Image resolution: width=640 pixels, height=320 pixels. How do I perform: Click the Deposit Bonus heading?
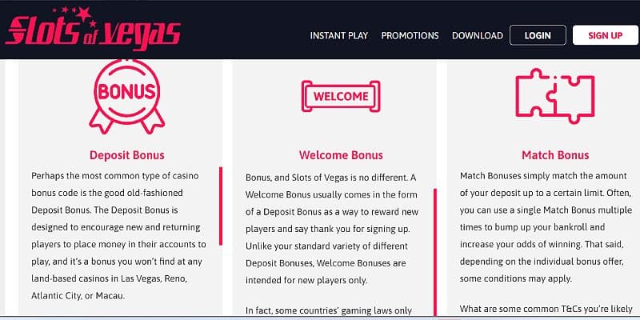[127, 155]
